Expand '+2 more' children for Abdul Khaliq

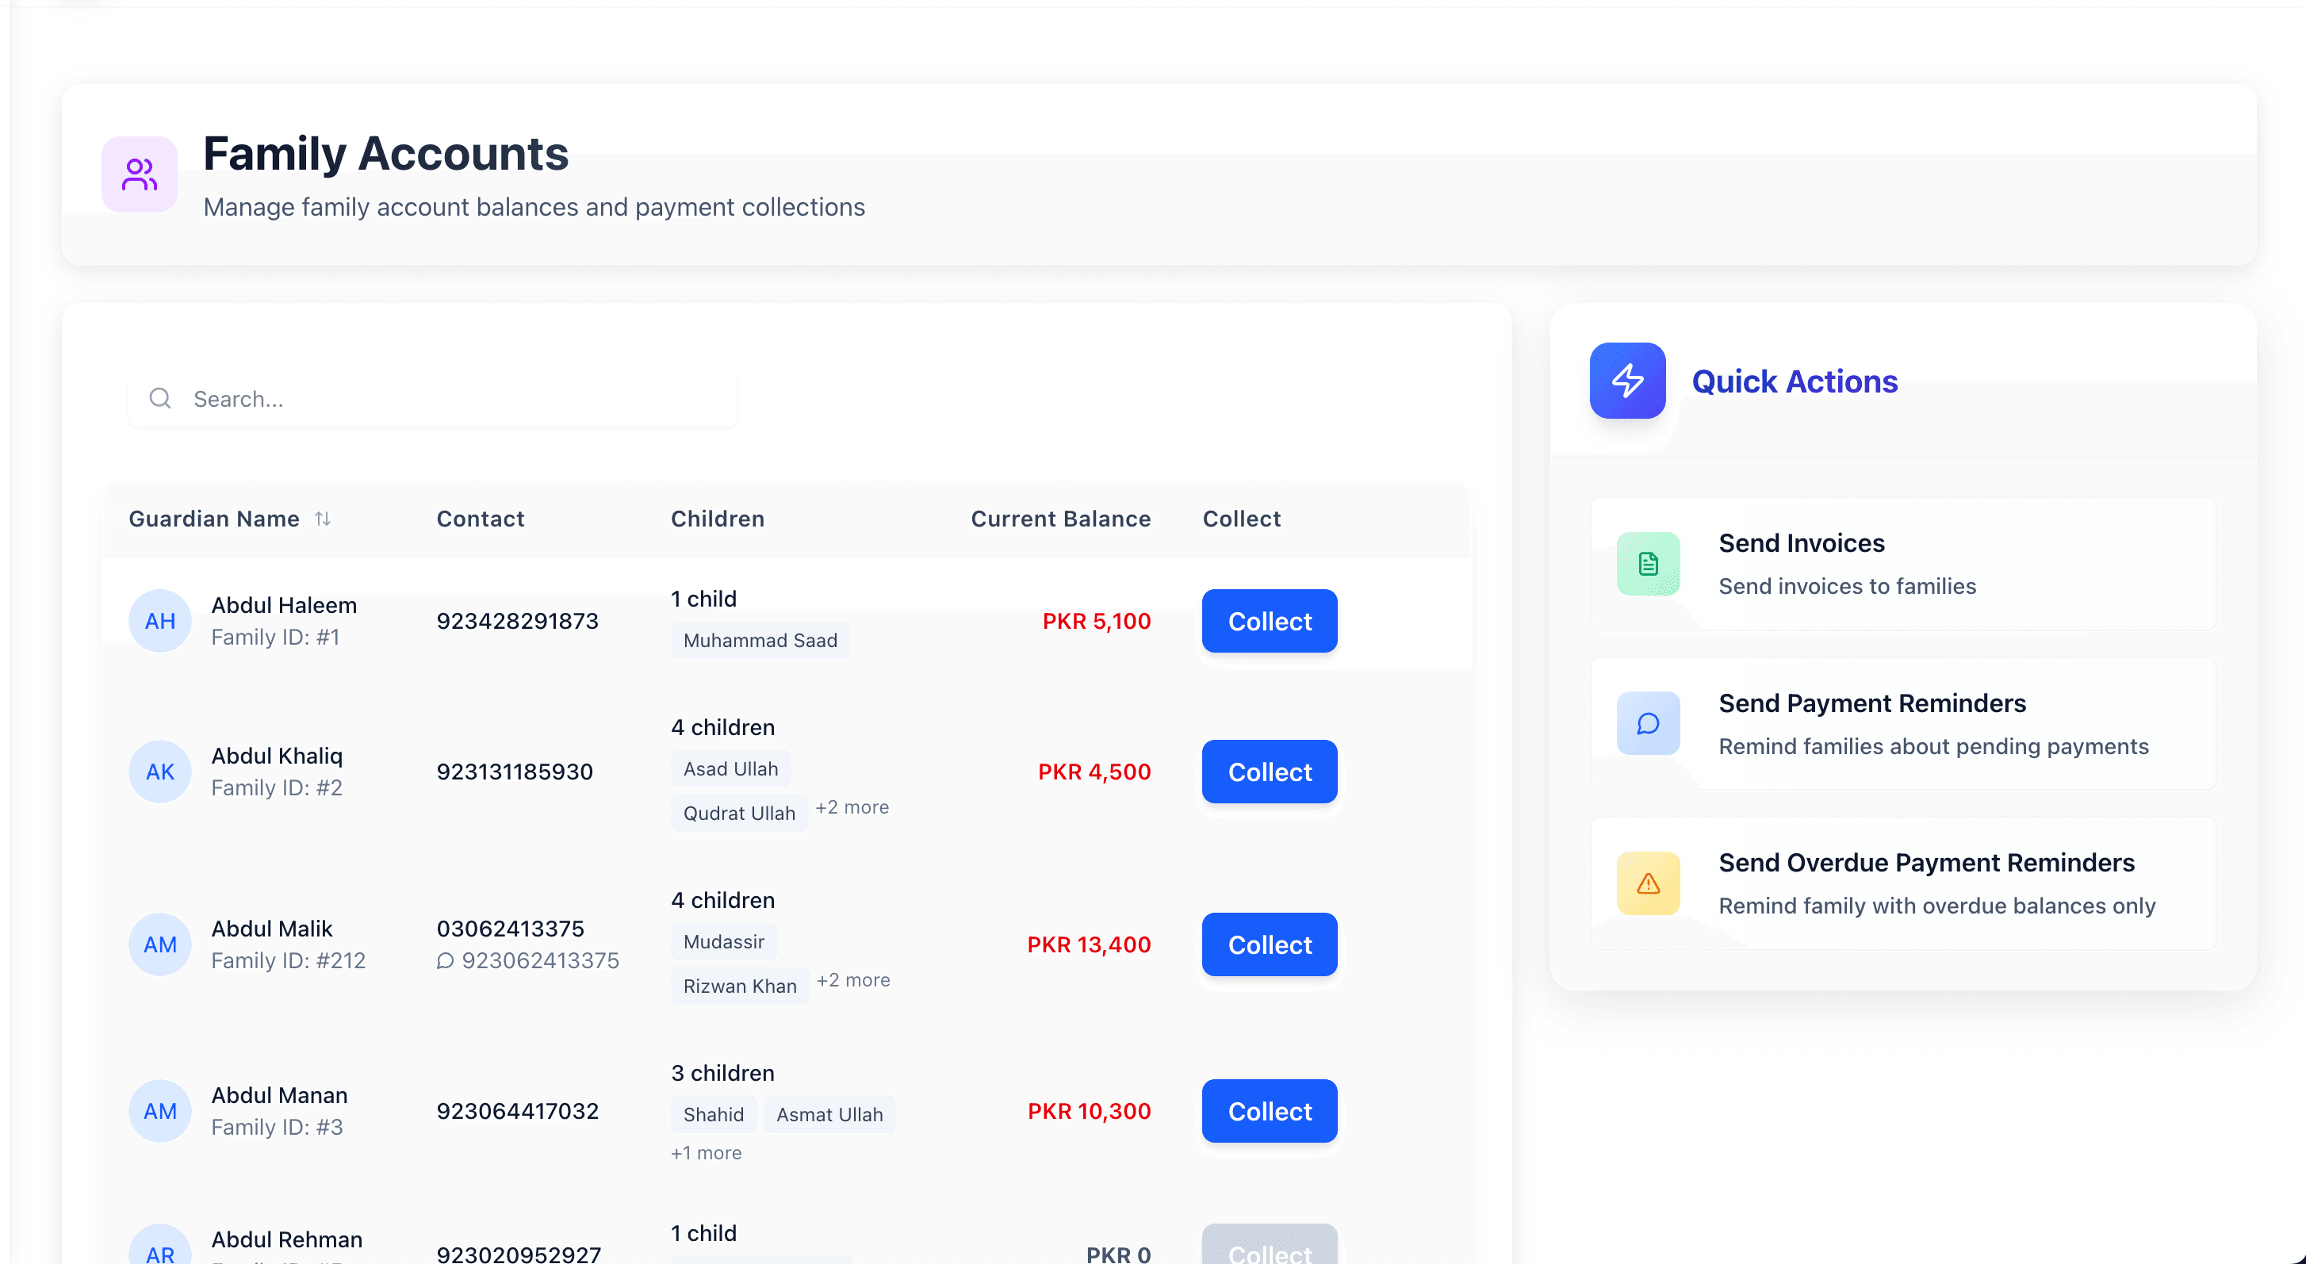coord(852,806)
